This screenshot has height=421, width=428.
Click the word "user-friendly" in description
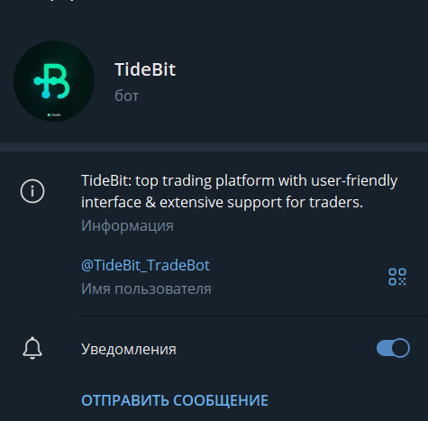[x=354, y=181]
